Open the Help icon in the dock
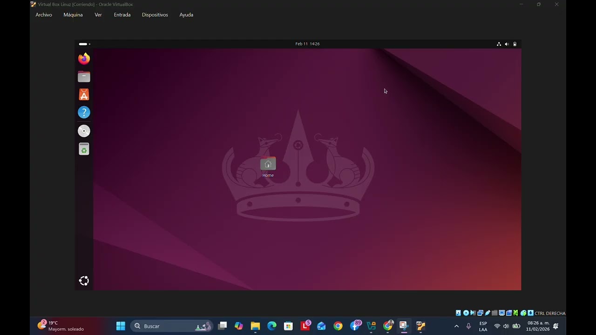Image resolution: width=596 pixels, height=335 pixels. 84,113
